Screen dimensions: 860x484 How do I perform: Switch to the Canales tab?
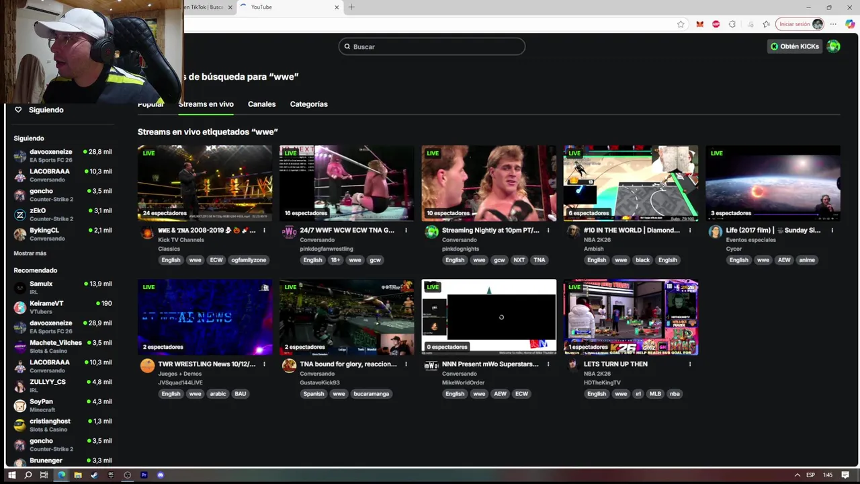click(x=261, y=104)
